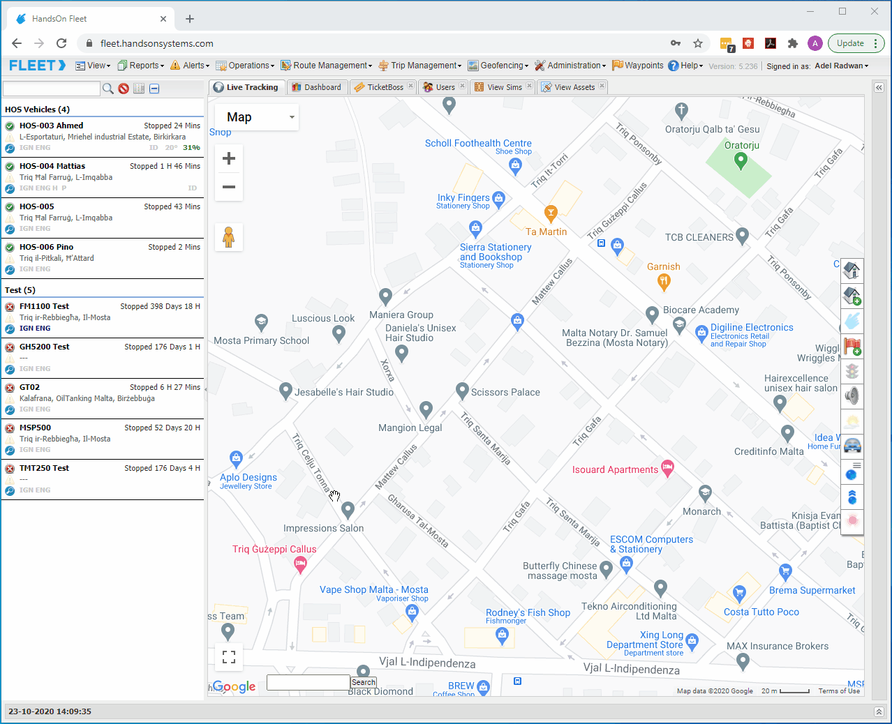
Task: Toggle fullscreen map view
Action: [229, 657]
